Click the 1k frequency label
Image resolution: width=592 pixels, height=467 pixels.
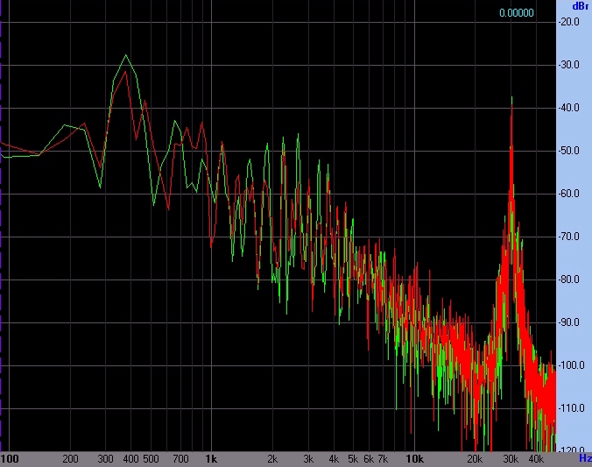211,459
